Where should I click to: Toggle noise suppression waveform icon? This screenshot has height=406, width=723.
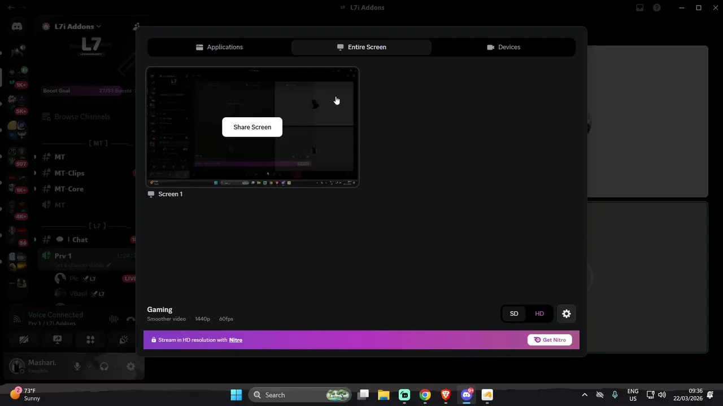point(114,319)
